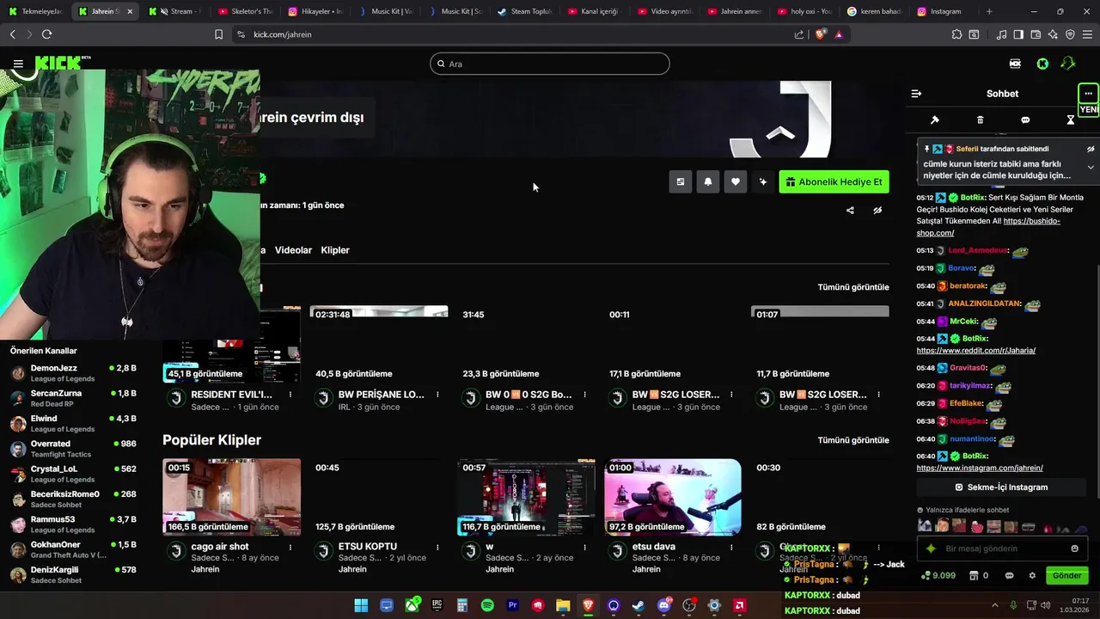1100x619 pixels.
Task: Open the reddit.com/r/Jaharia link in chat
Action: [x=975, y=351]
